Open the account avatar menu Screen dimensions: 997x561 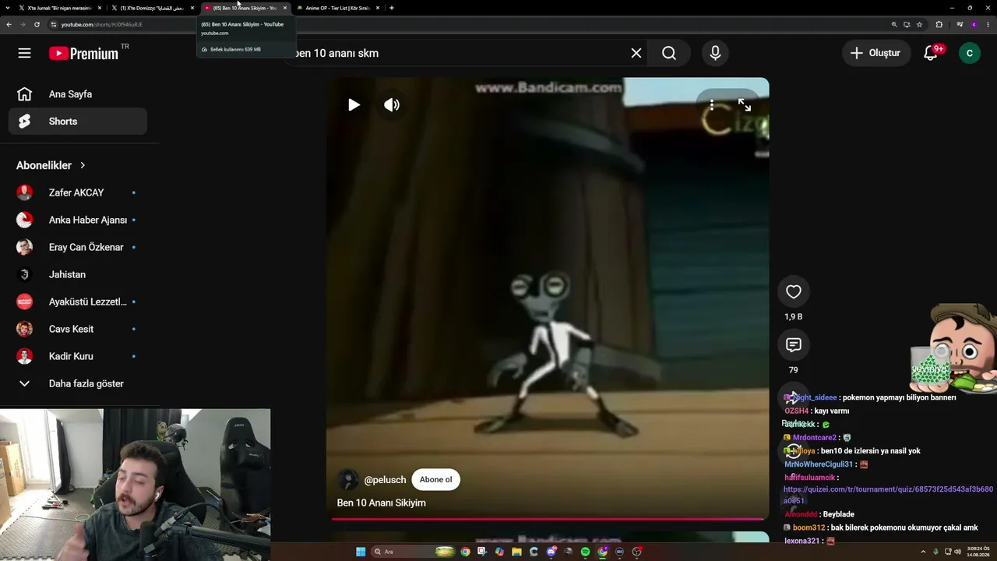click(x=970, y=53)
